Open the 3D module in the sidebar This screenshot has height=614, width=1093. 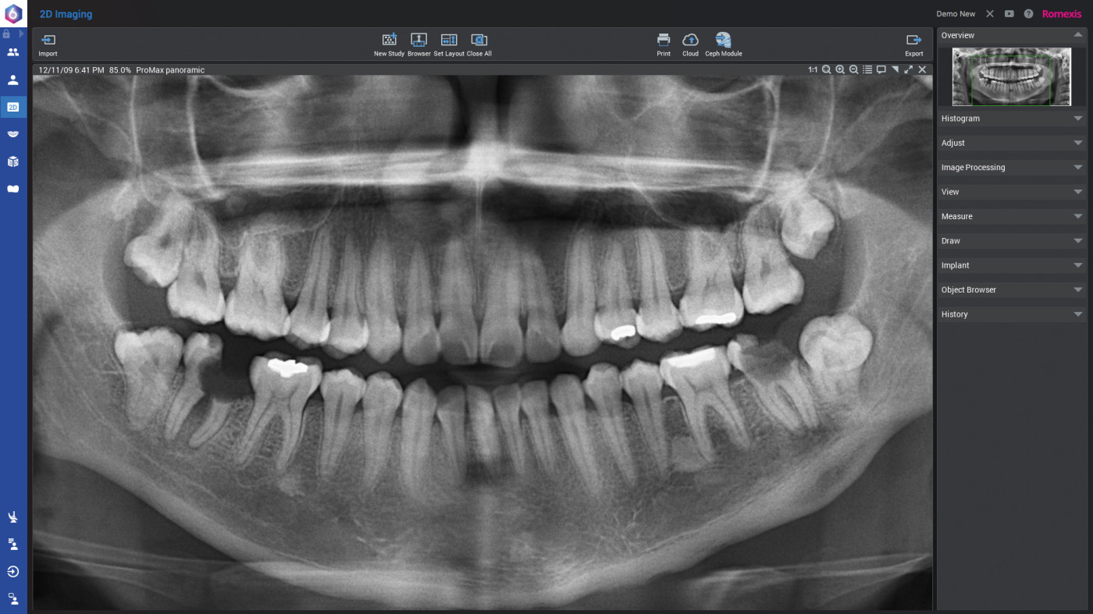click(13, 161)
